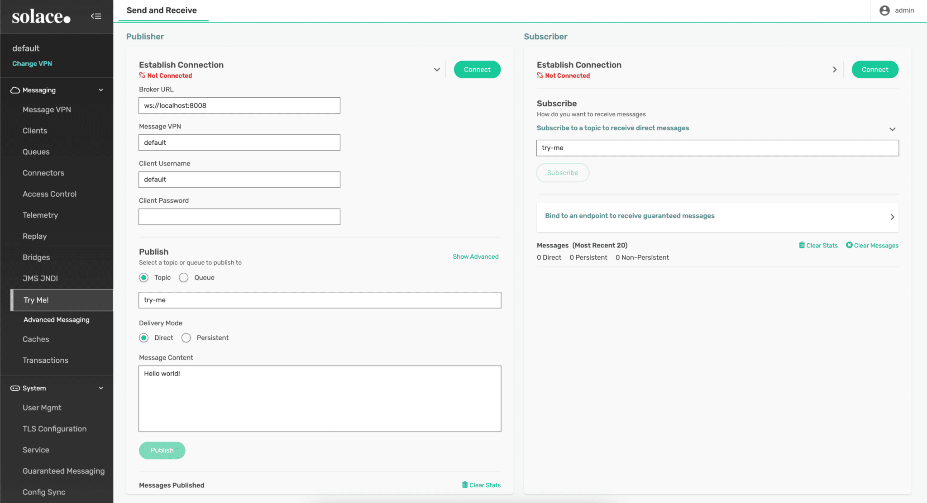Click the Change VPN link
927x503 pixels.
pos(32,63)
